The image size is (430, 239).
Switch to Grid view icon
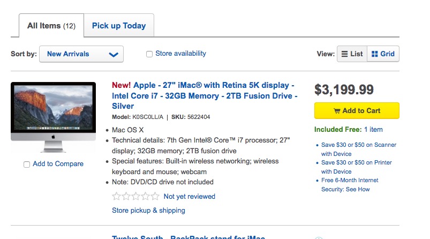click(x=375, y=54)
